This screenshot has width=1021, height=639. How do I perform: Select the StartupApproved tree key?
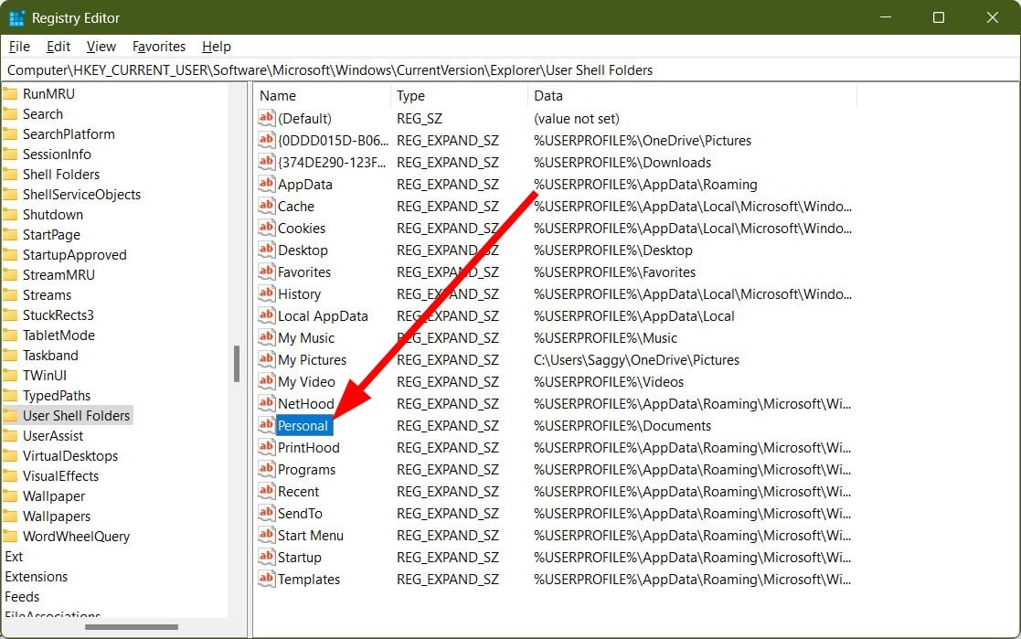[74, 255]
